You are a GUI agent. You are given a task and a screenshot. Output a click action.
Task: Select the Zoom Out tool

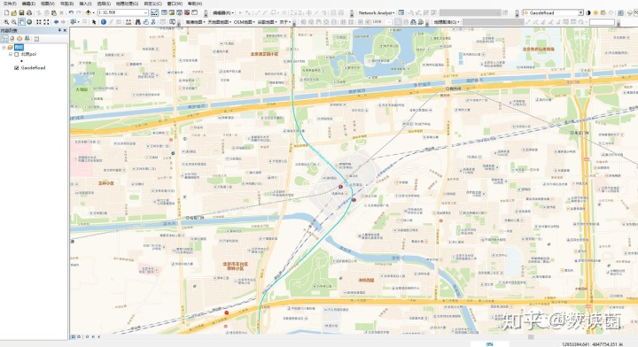[x=14, y=21]
